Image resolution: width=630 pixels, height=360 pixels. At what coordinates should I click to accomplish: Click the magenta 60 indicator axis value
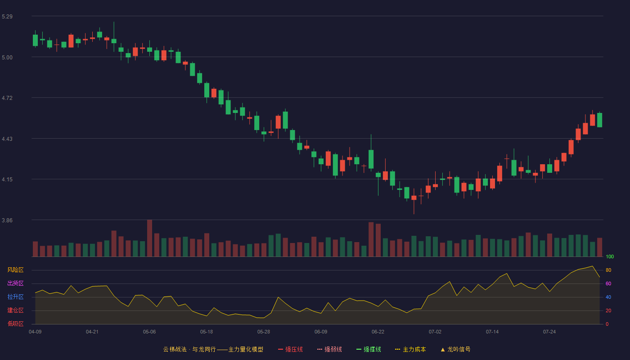(x=608, y=283)
